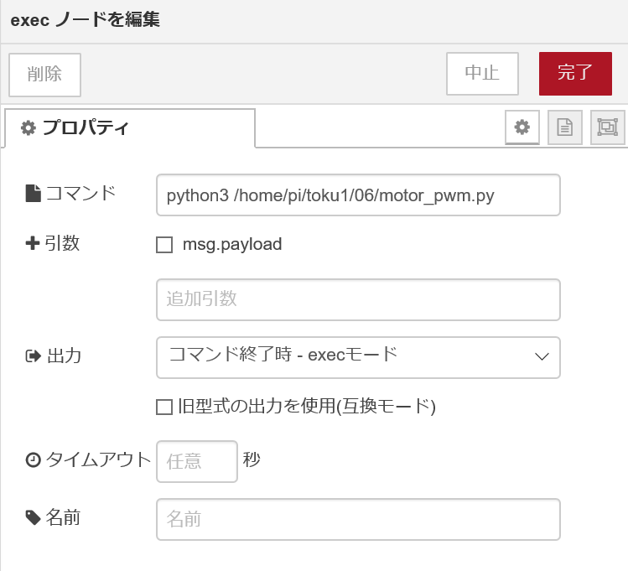Open node description document icon
Image resolution: width=628 pixels, height=571 pixels.
point(565,127)
